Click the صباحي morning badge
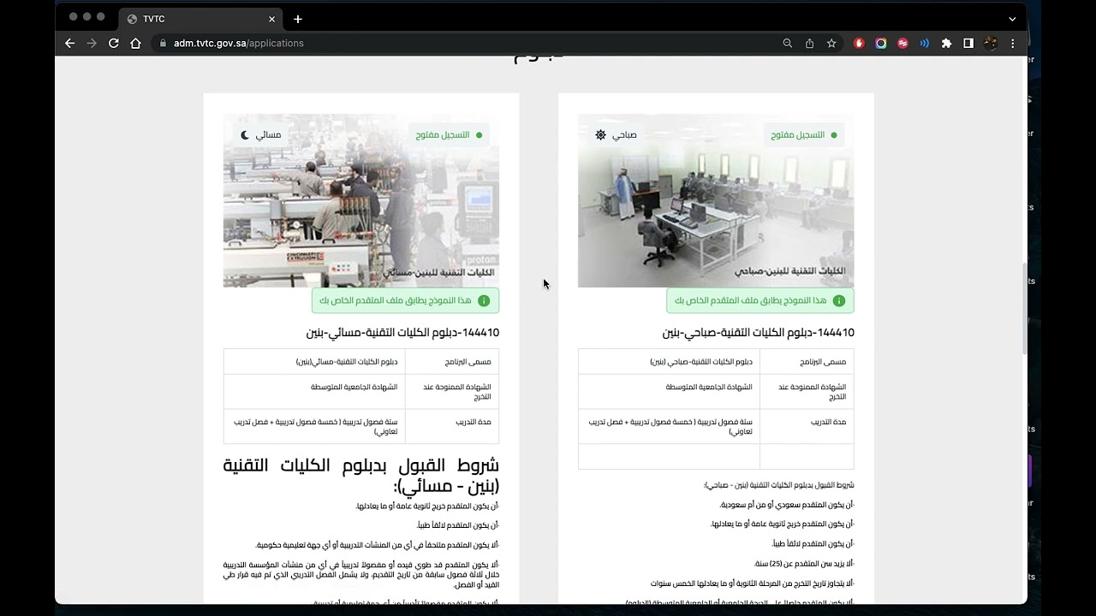The height and width of the screenshot is (616, 1096). coord(617,134)
